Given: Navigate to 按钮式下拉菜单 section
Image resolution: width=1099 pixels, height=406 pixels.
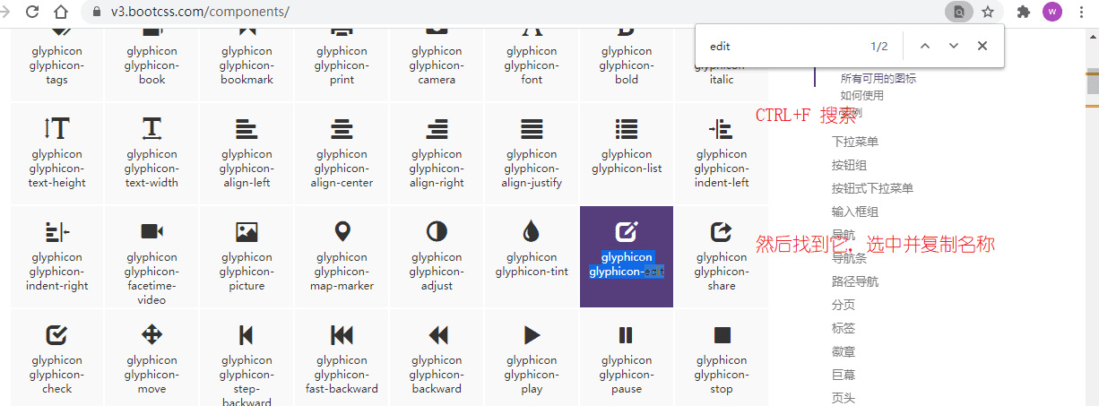Looking at the screenshot, I should click(872, 188).
